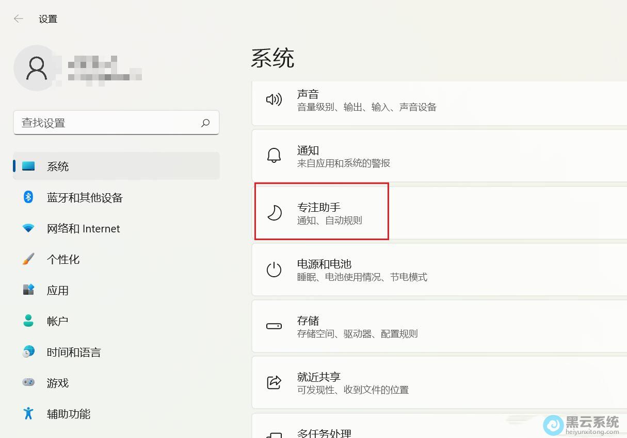The width and height of the screenshot is (627, 438).
Task: Go back using the arrow at top left
Action: [18, 19]
